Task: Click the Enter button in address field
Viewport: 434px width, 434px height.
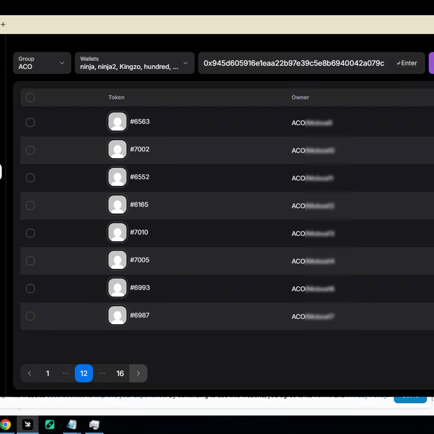Action: click(x=407, y=63)
